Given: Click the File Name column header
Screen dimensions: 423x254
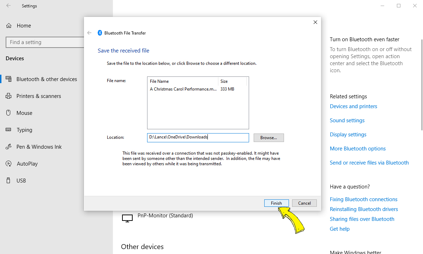Looking at the screenshot, I should [x=183, y=81].
